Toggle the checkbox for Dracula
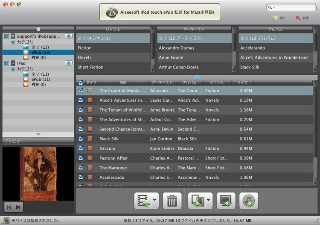Viewport: 320px width, 225px height. tap(80, 148)
